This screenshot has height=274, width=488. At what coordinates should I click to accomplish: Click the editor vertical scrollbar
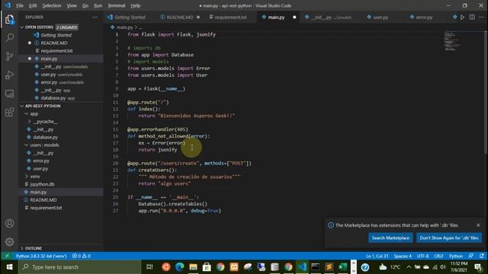point(486,92)
